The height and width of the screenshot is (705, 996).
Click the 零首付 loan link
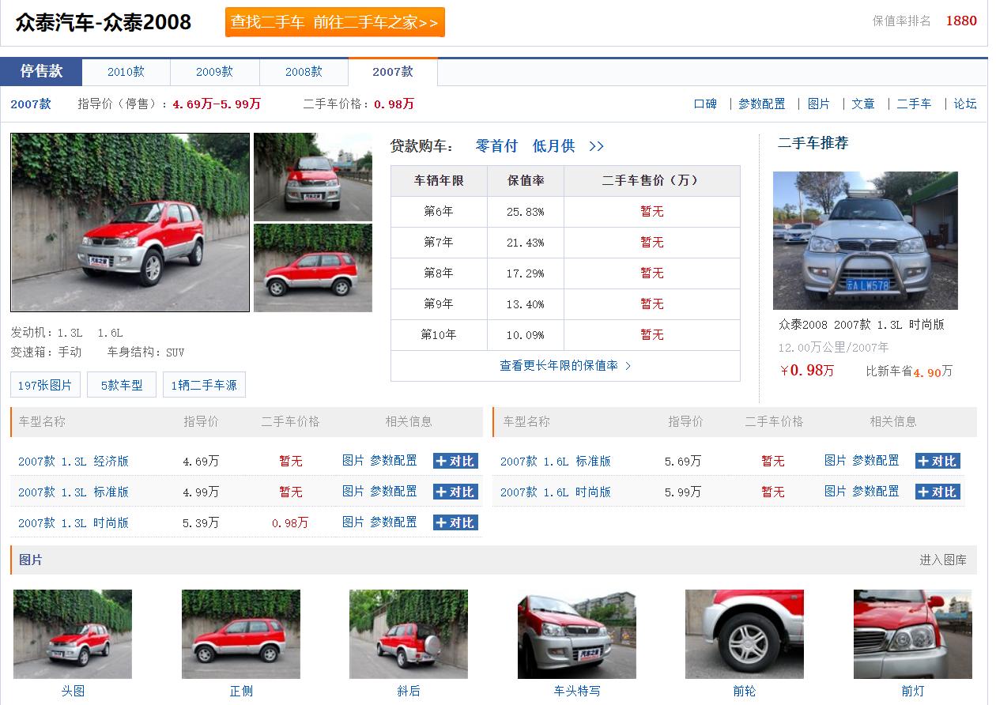496,146
